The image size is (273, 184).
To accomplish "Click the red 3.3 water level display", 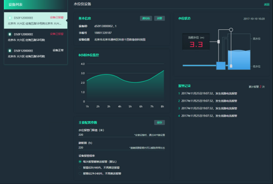I will (x=196, y=45).
